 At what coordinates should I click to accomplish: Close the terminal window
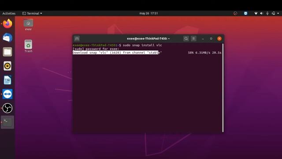pyautogui.click(x=219, y=38)
